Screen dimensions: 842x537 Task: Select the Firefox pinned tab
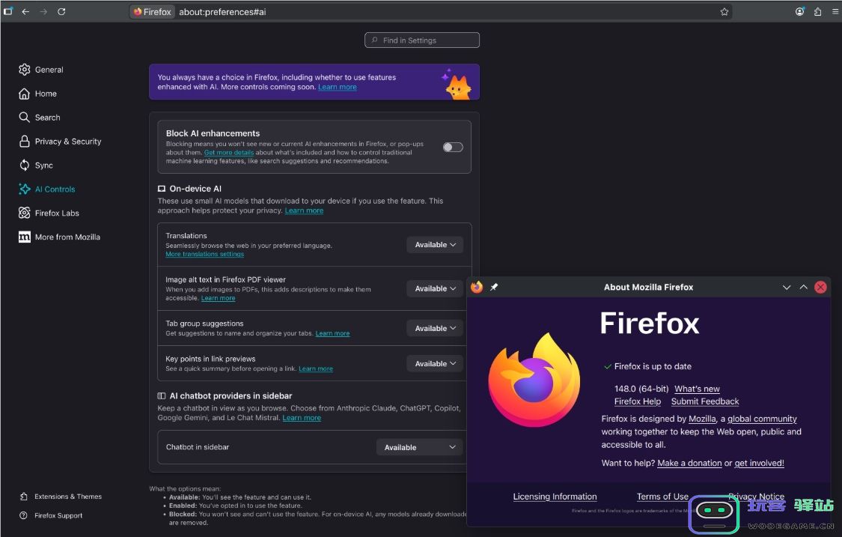click(x=152, y=11)
